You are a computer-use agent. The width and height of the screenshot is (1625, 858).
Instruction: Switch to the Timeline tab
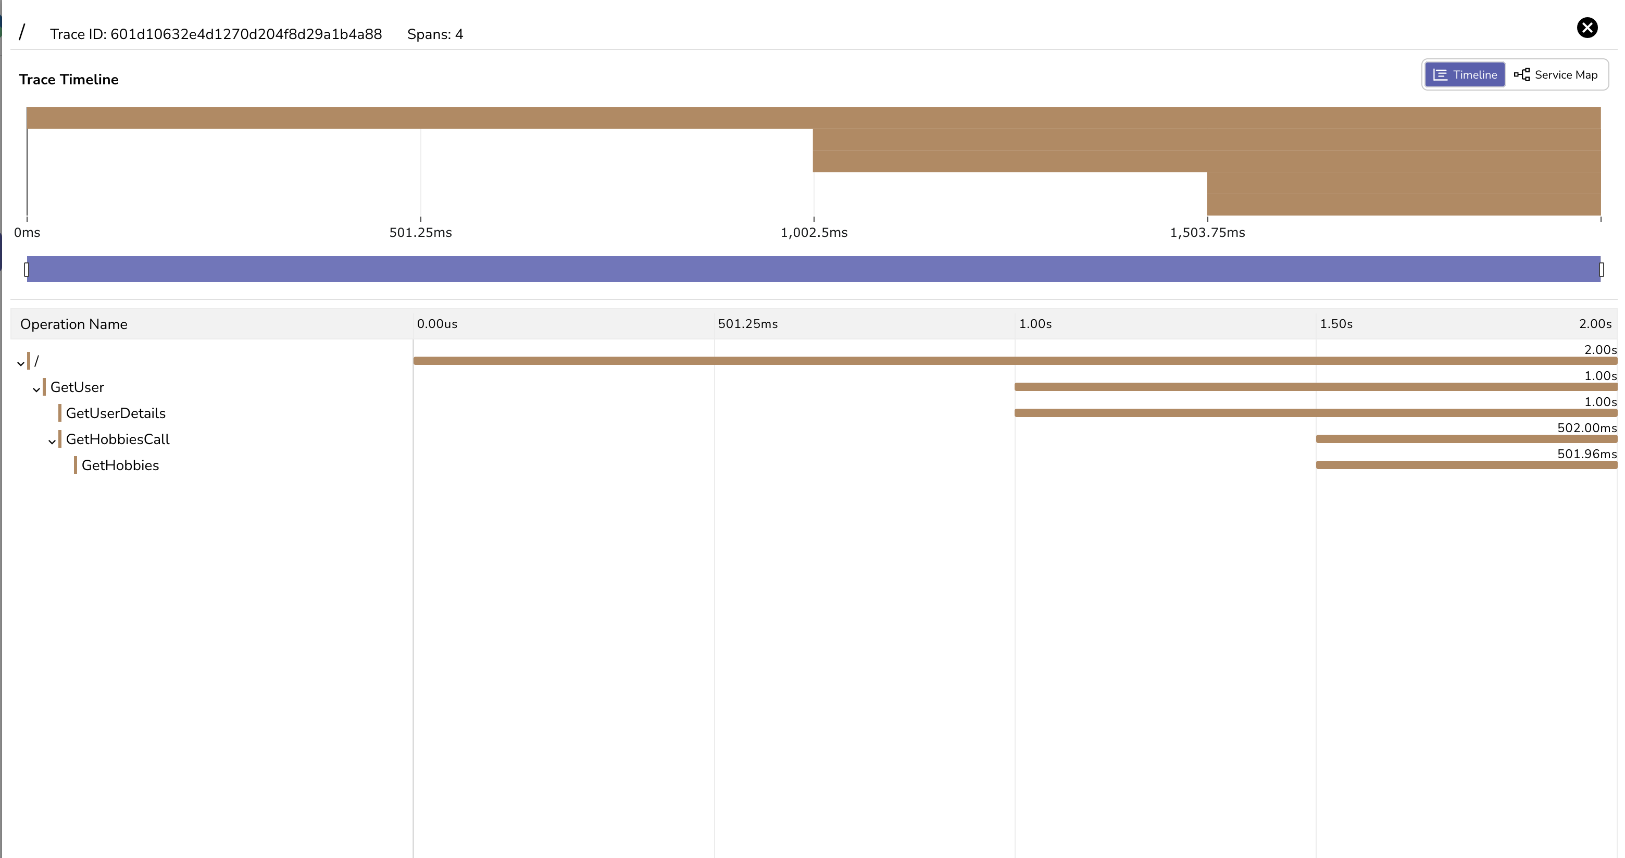(x=1465, y=74)
